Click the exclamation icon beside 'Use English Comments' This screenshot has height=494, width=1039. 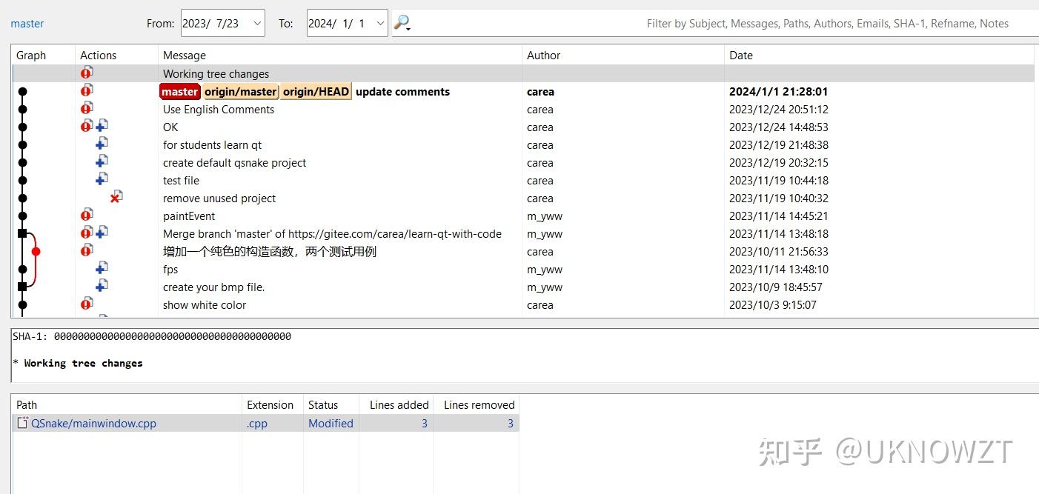coord(87,108)
